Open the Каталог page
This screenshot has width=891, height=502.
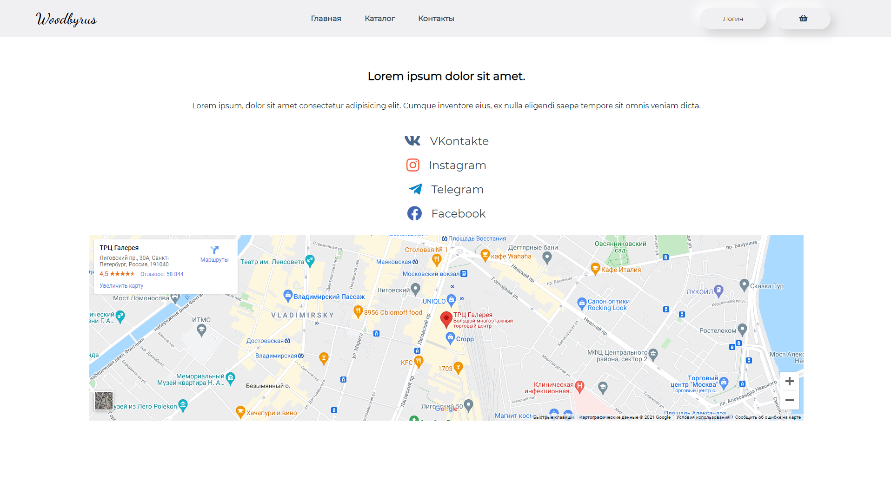[379, 19]
